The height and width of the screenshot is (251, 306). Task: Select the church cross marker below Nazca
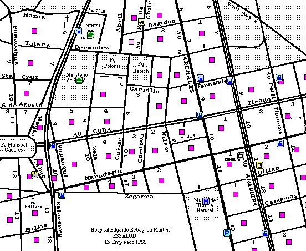pyautogui.click(x=67, y=22)
